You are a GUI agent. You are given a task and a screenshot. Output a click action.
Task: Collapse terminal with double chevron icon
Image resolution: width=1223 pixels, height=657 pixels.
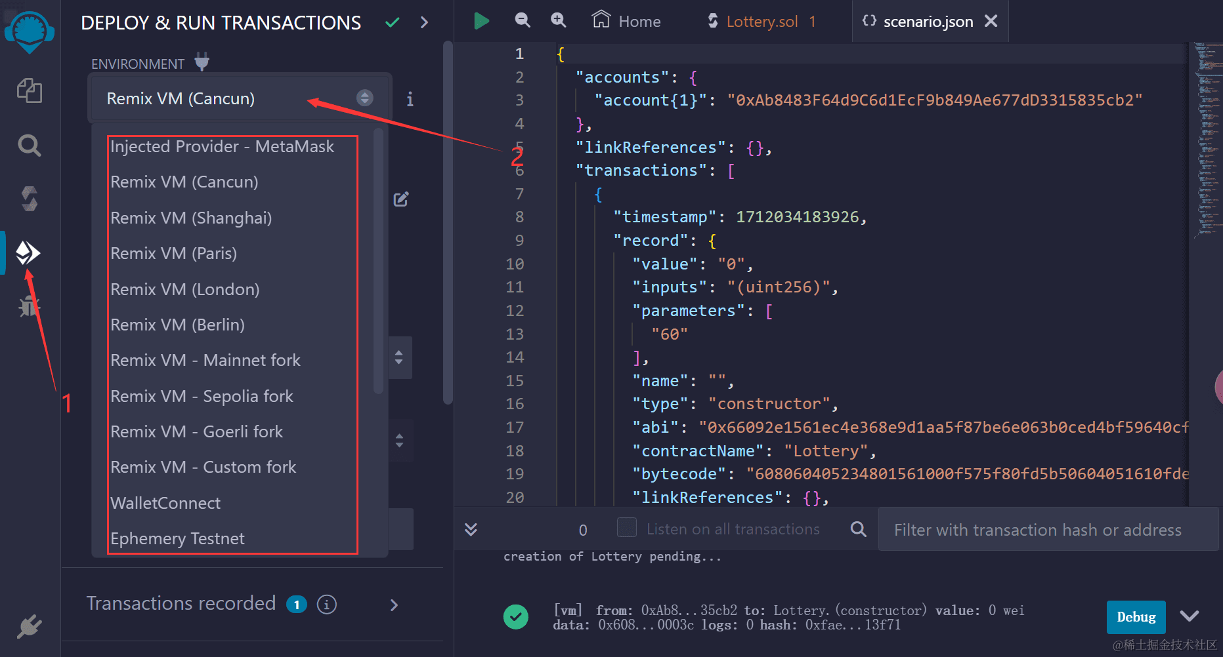pos(471,529)
